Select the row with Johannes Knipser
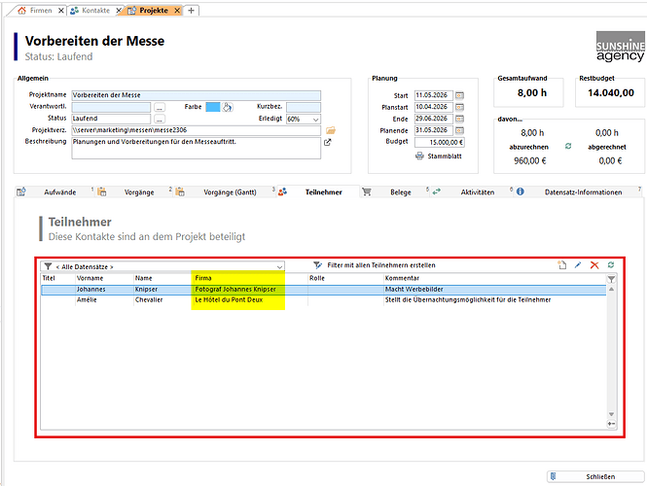 (x=323, y=290)
